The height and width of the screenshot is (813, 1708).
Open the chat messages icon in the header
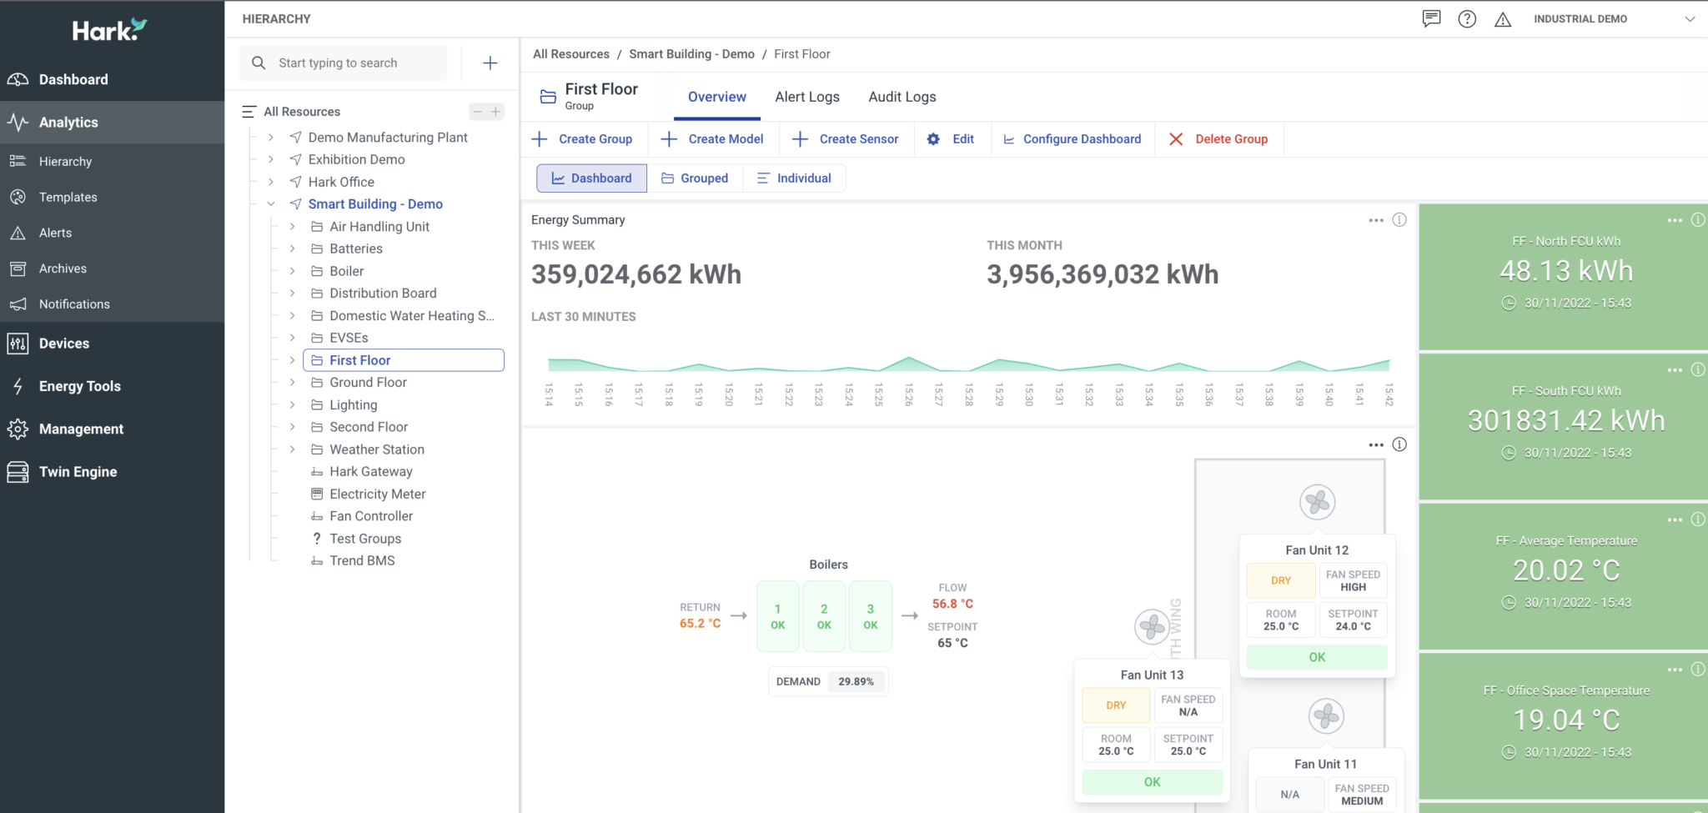point(1431,18)
